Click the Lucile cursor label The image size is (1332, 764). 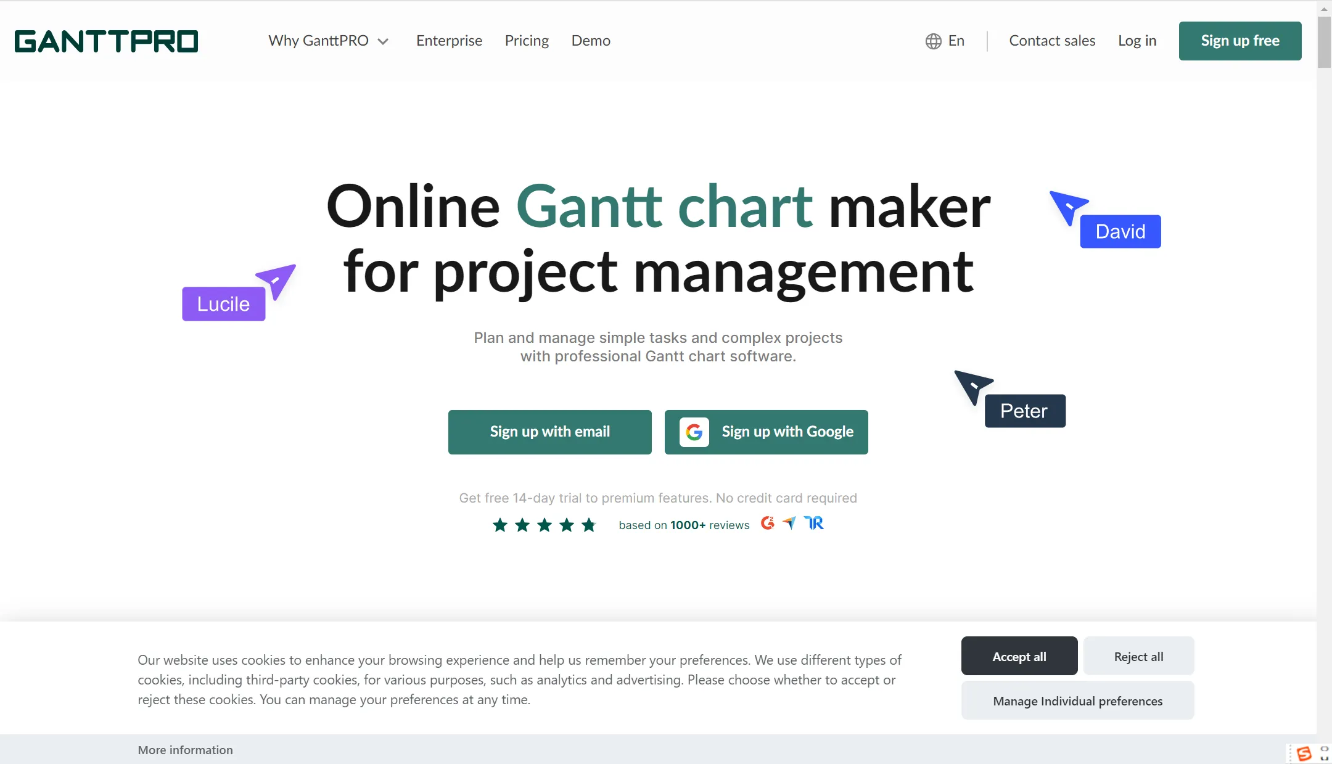pos(224,304)
